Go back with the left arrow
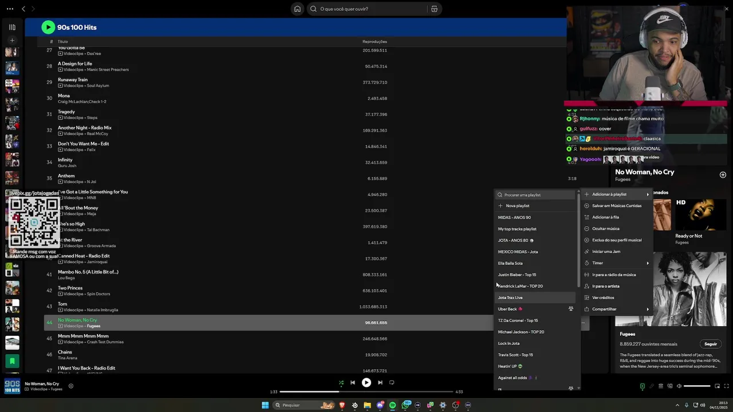Image resolution: width=733 pixels, height=412 pixels. (x=23, y=9)
